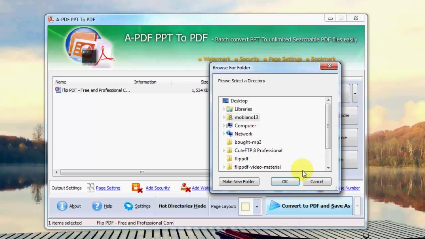Open Help via the question mark icon
The height and width of the screenshot is (239, 425).
(97, 206)
